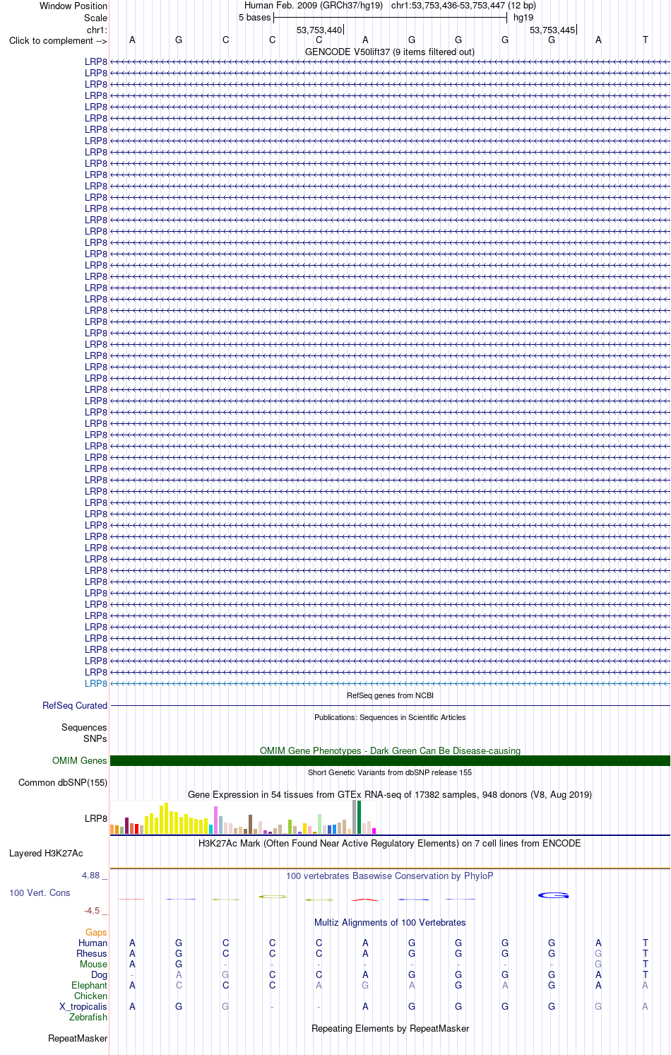This screenshot has width=671, height=1055.
Task: Click the tall brown bar in the GTEx chart
Action: (251, 825)
